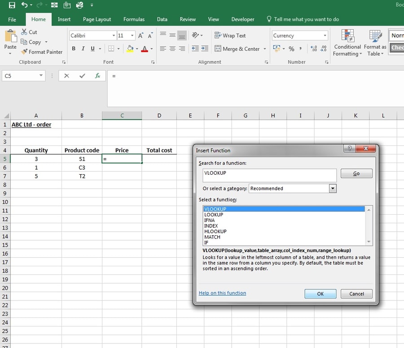Switch to the Page Layout tab
Screen dimensions: 404x348
(97, 19)
